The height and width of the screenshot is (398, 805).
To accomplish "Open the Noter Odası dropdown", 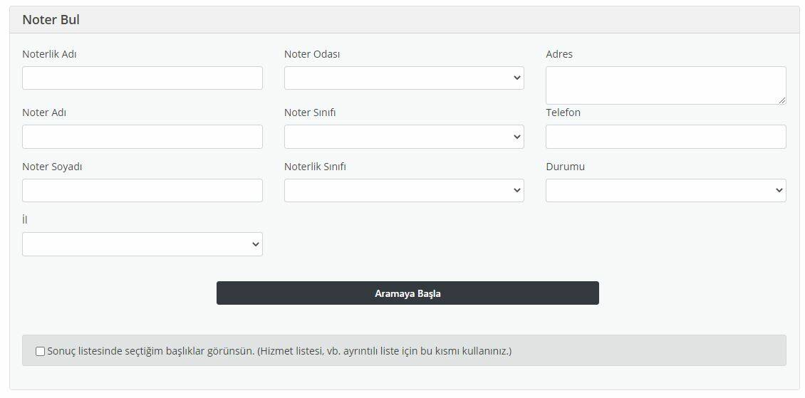I will 403,78.
